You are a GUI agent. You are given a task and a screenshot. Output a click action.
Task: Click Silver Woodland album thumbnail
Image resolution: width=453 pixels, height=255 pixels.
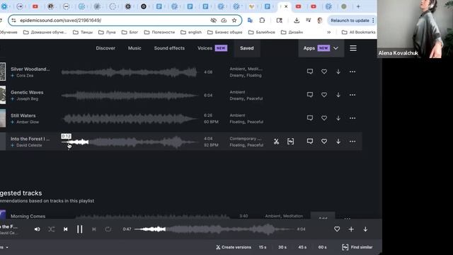click(x=3, y=72)
